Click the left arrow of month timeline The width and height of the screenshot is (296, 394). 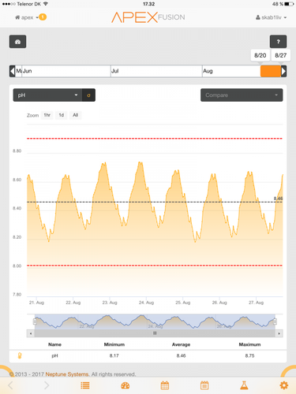pos(12,71)
